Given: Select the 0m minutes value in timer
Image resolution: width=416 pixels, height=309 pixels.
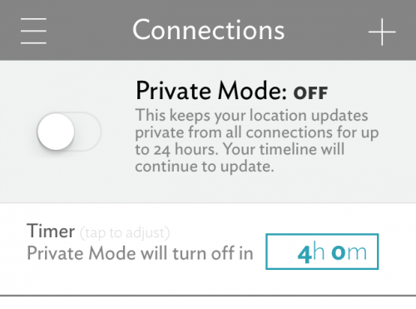Looking at the screenshot, I should point(349,252).
